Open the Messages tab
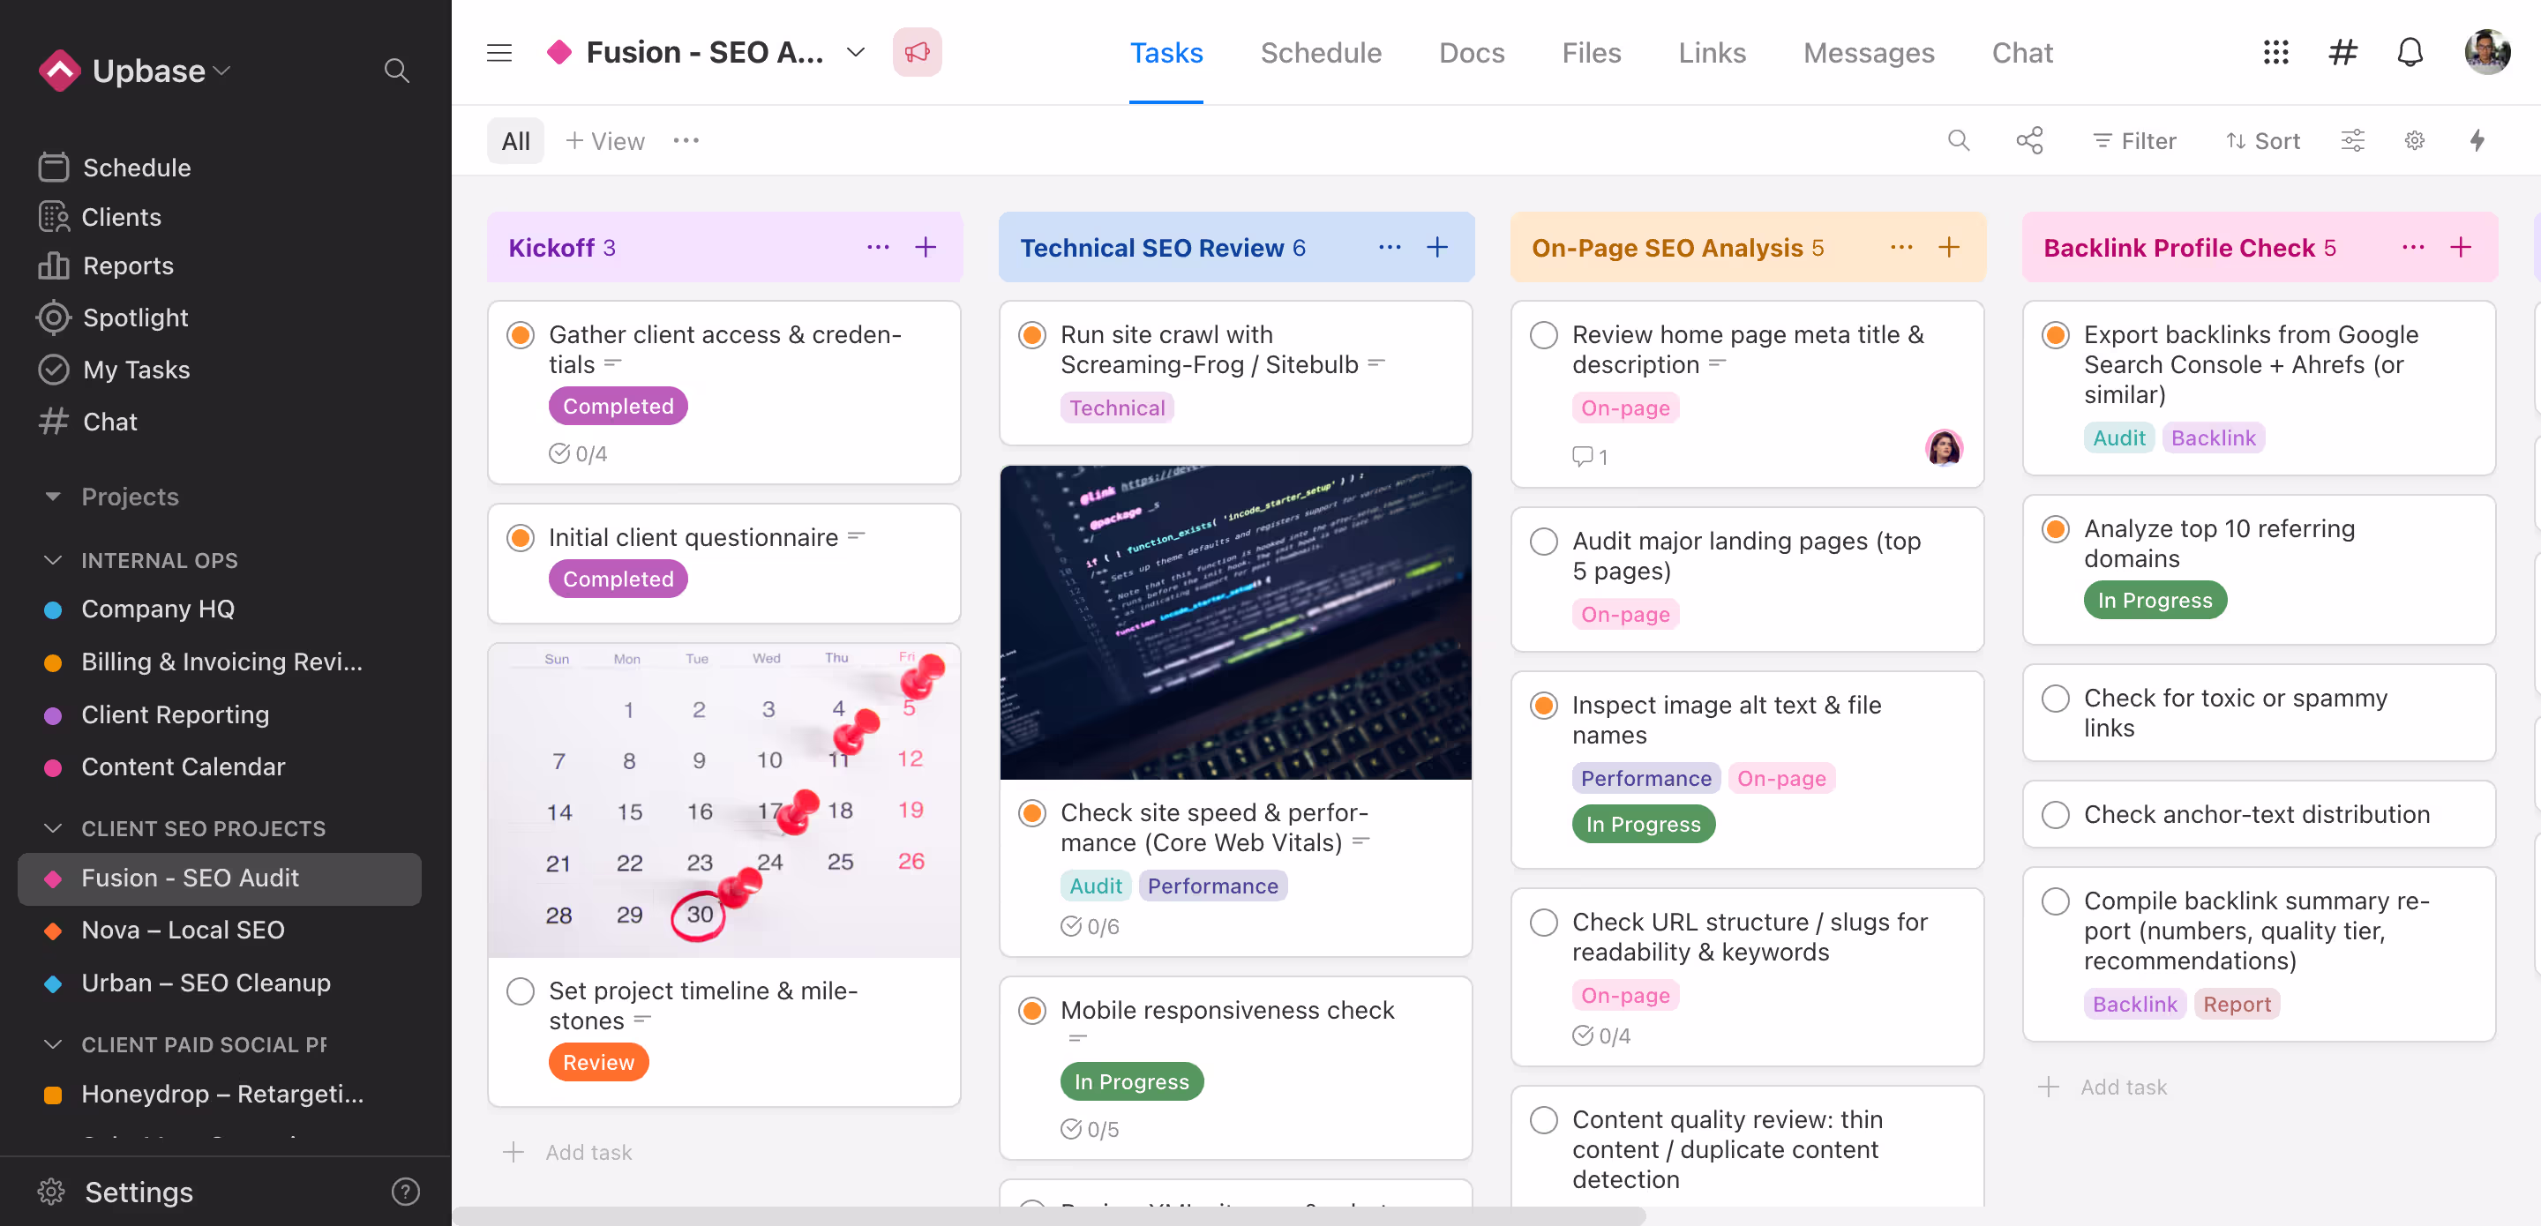 coord(1869,52)
